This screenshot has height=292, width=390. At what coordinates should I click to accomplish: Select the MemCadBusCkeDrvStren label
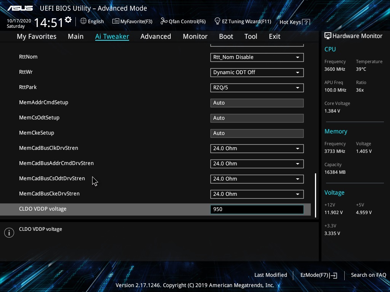49,194
